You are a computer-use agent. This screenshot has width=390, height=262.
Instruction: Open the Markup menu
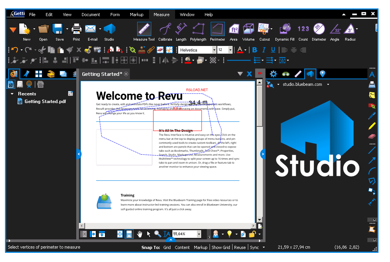136,15
